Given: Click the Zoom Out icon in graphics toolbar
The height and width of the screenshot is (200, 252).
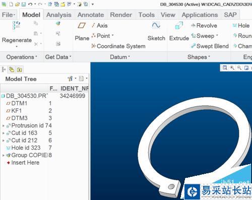Looking at the screenshot, I should 239,68.
